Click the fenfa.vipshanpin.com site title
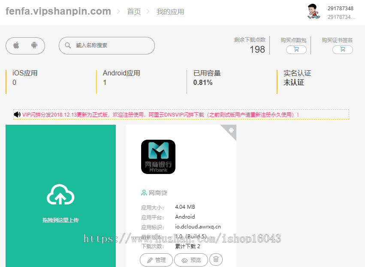 coord(58,11)
